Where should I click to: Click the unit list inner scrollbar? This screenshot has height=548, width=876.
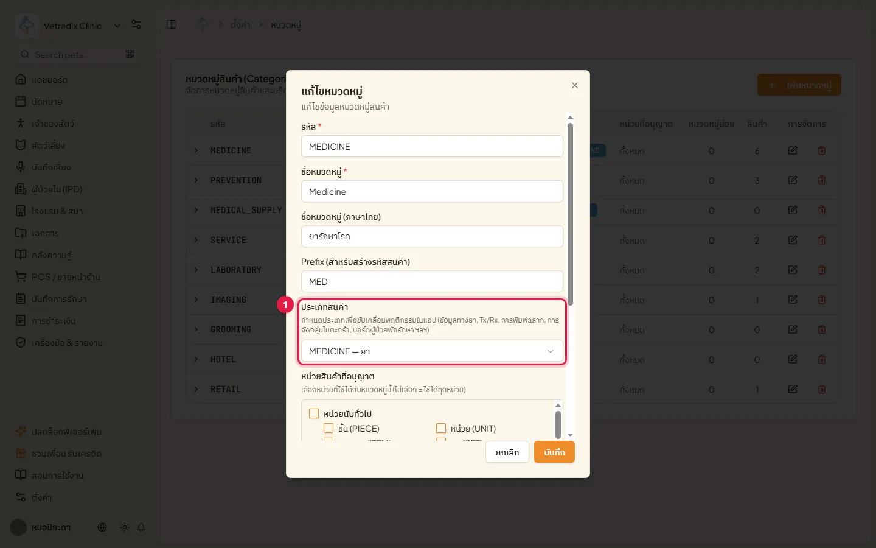click(558, 424)
